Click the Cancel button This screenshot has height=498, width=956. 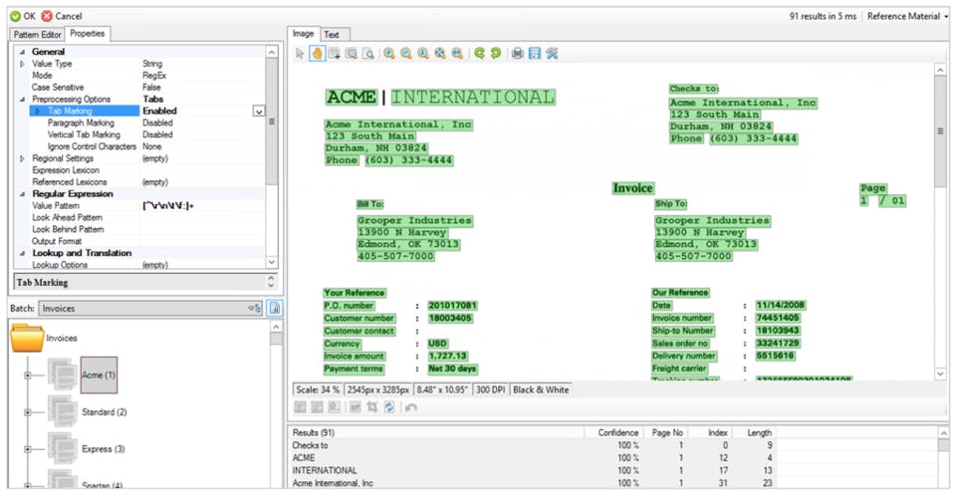[x=62, y=16]
